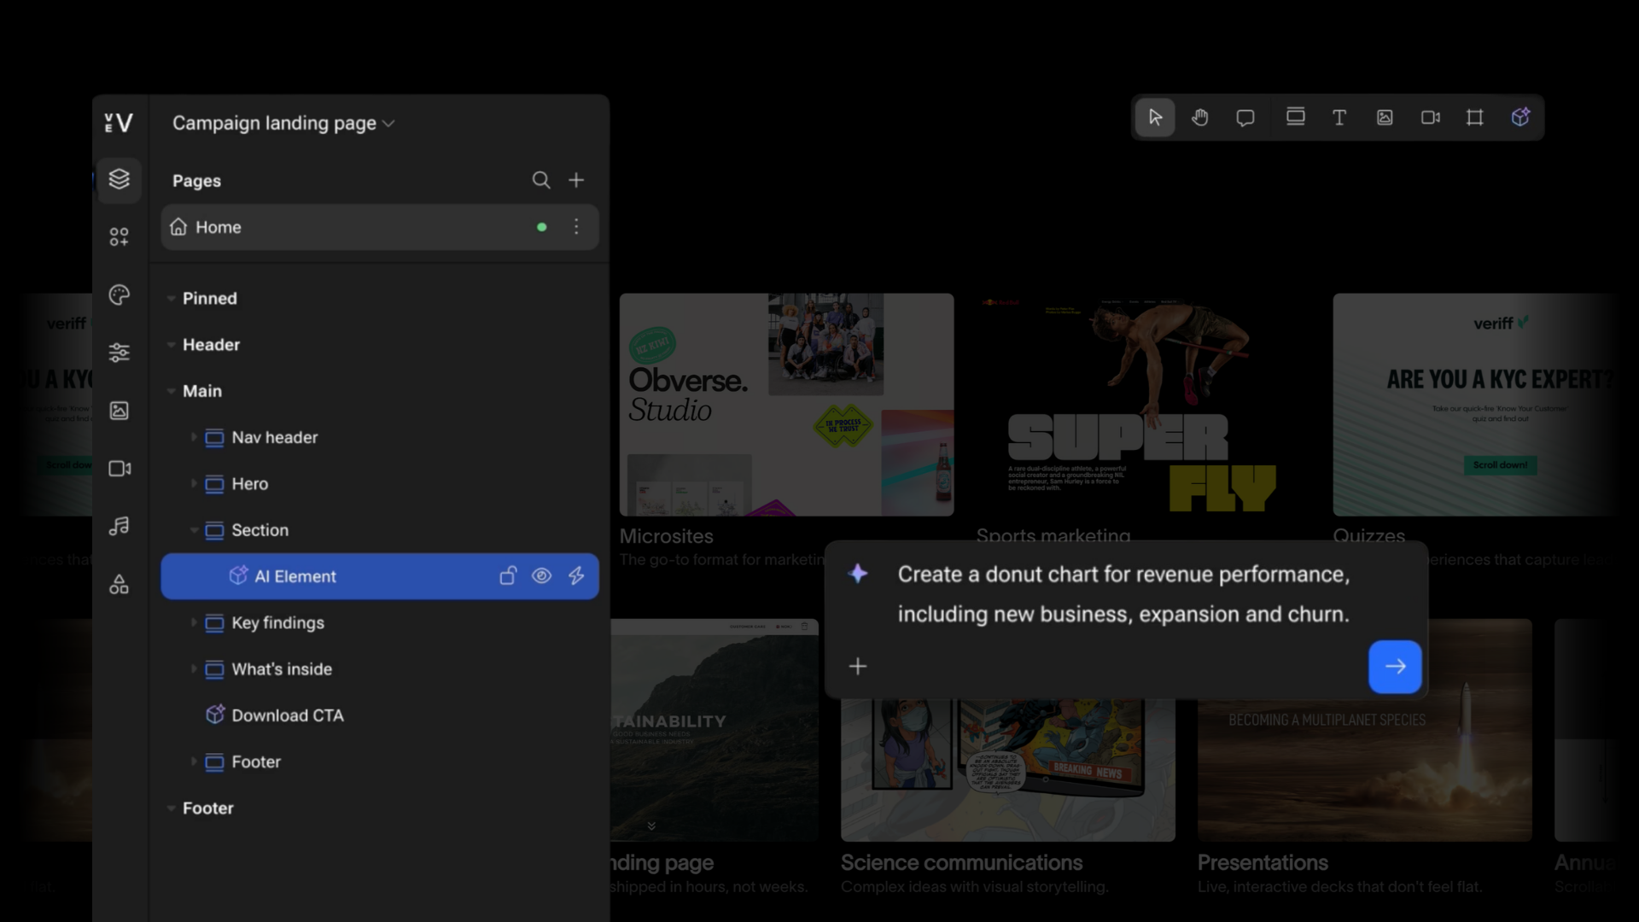This screenshot has height=922, width=1639.
Task: Select the Hero layer name
Action: 249,483
